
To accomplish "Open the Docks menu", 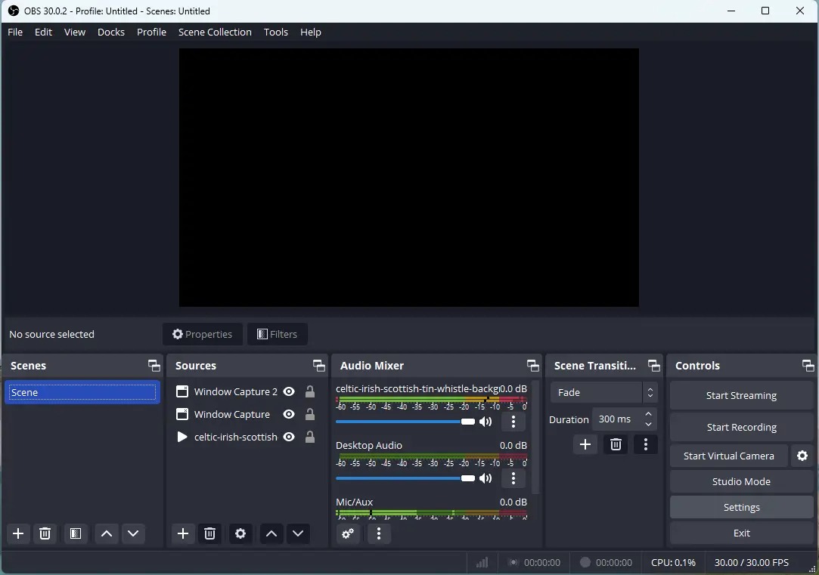I will (x=111, y=32).
